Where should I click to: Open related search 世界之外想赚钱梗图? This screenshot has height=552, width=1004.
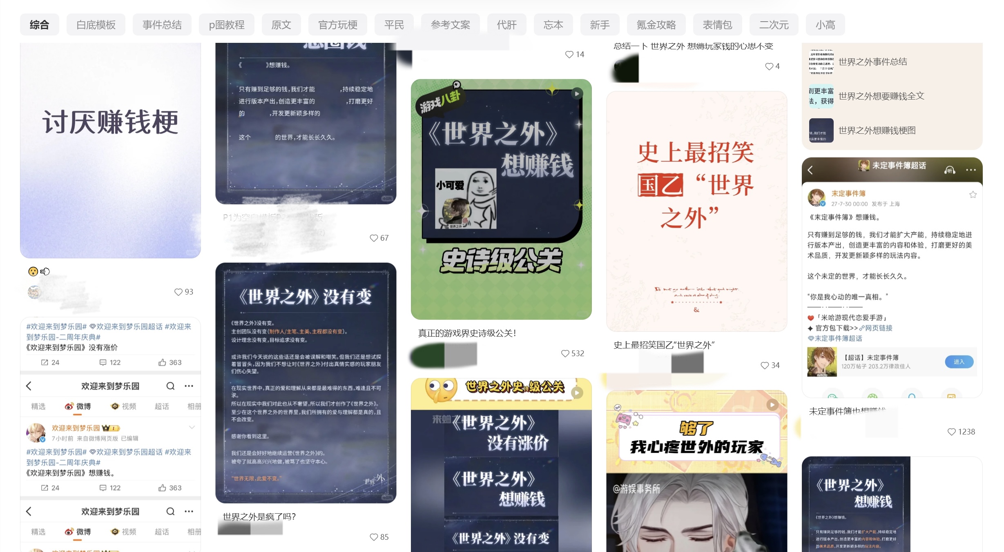[877, 131]
